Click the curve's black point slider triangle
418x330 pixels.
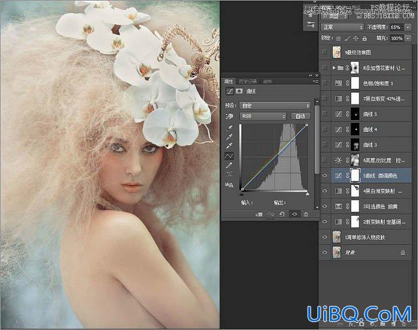pos(242,193)
